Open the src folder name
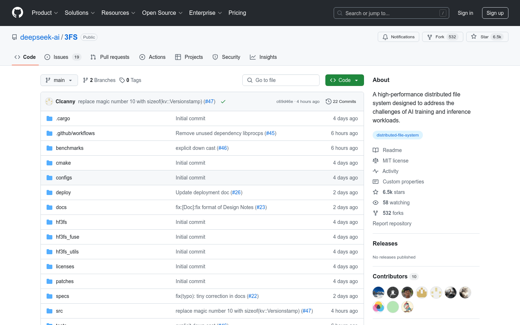Viewport: 520px width, 325px height. pos(59,311)
